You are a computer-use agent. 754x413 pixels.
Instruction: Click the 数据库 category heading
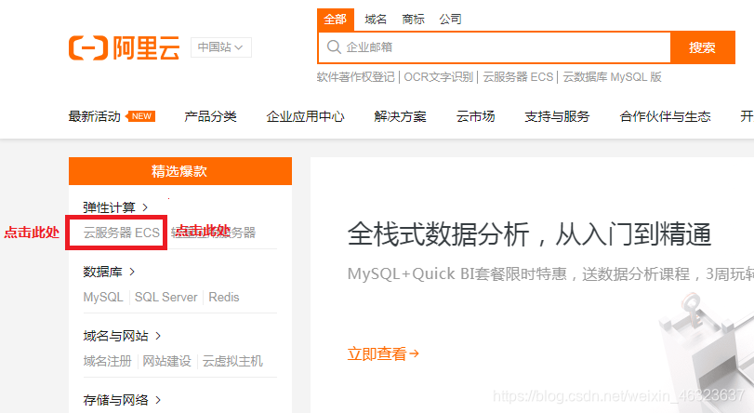(102, 272)
